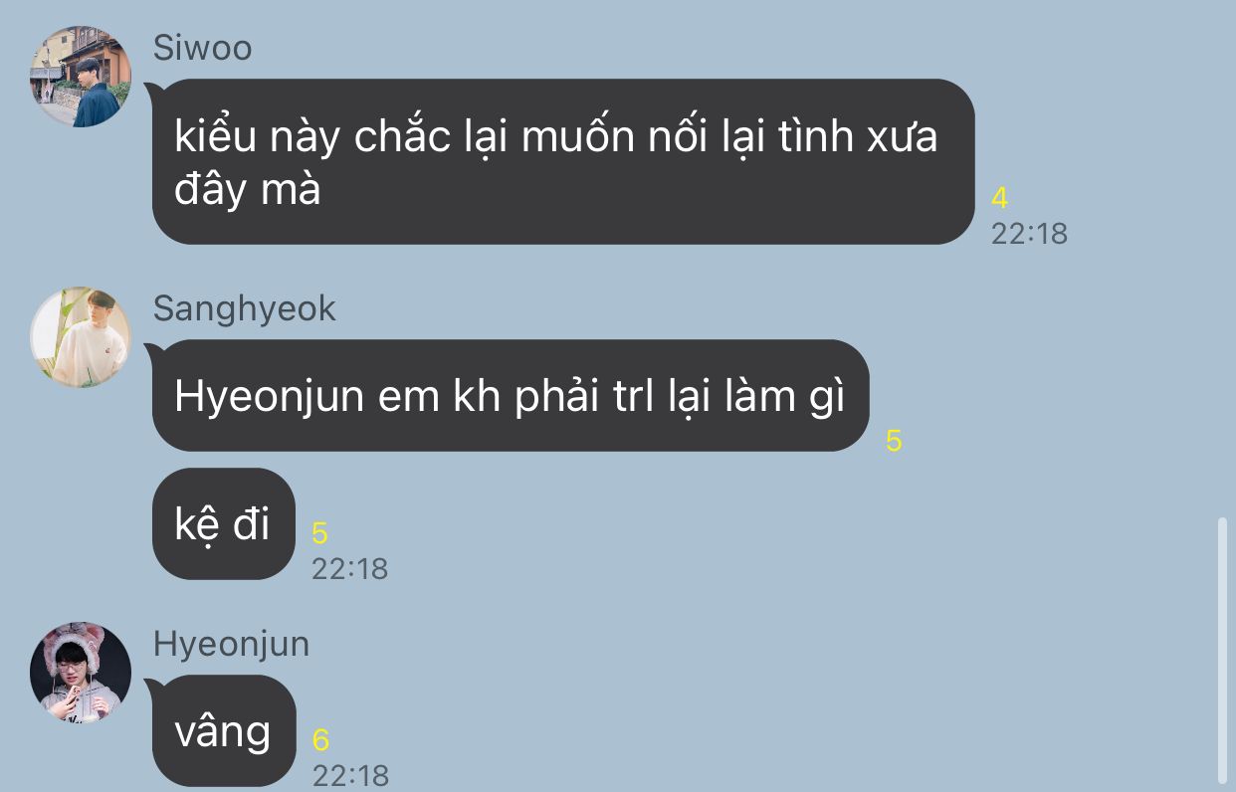Click the 22:18 timestamp beside Siwoo's message
Viewport: 1236px width, 792px height.
[1029, 233]
